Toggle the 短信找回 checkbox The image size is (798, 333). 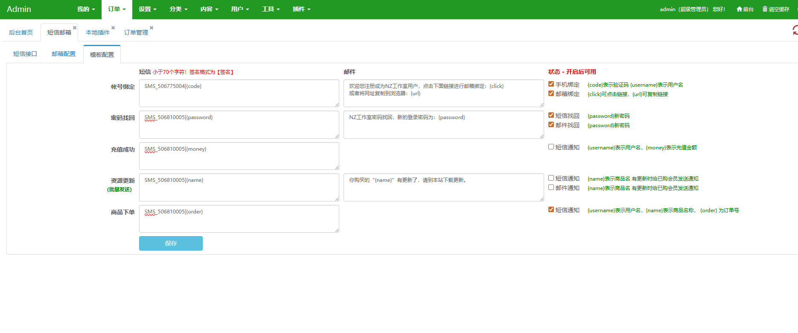tap(551, 115)
